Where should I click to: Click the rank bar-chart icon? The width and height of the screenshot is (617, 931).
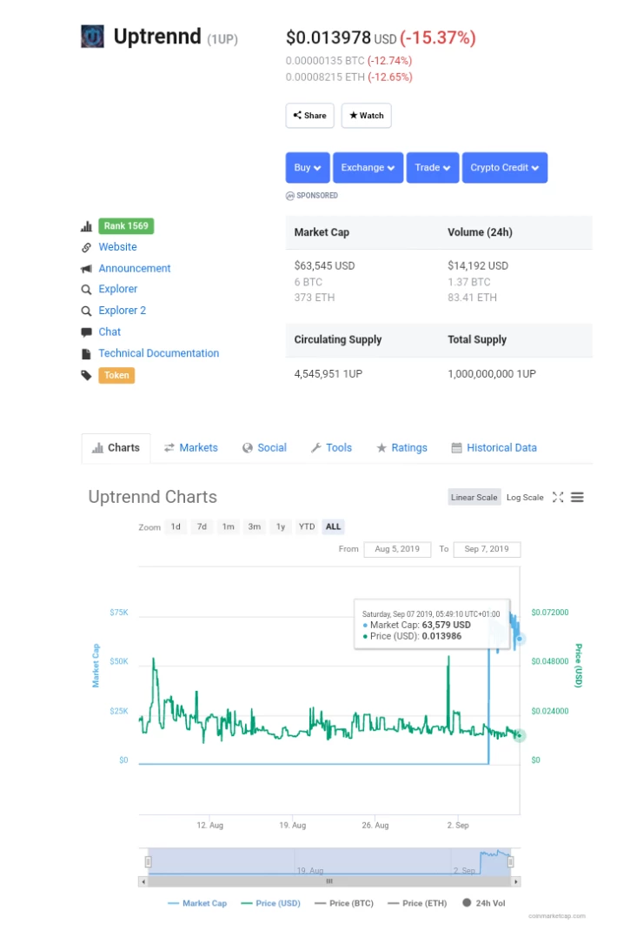tap(87, 226)
